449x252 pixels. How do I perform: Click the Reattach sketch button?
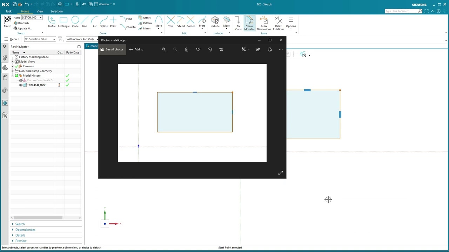[21, 23]
